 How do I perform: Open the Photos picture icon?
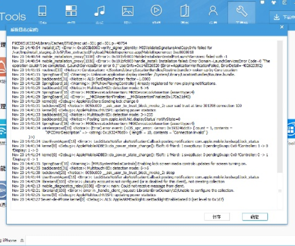(x=128, y=12)
